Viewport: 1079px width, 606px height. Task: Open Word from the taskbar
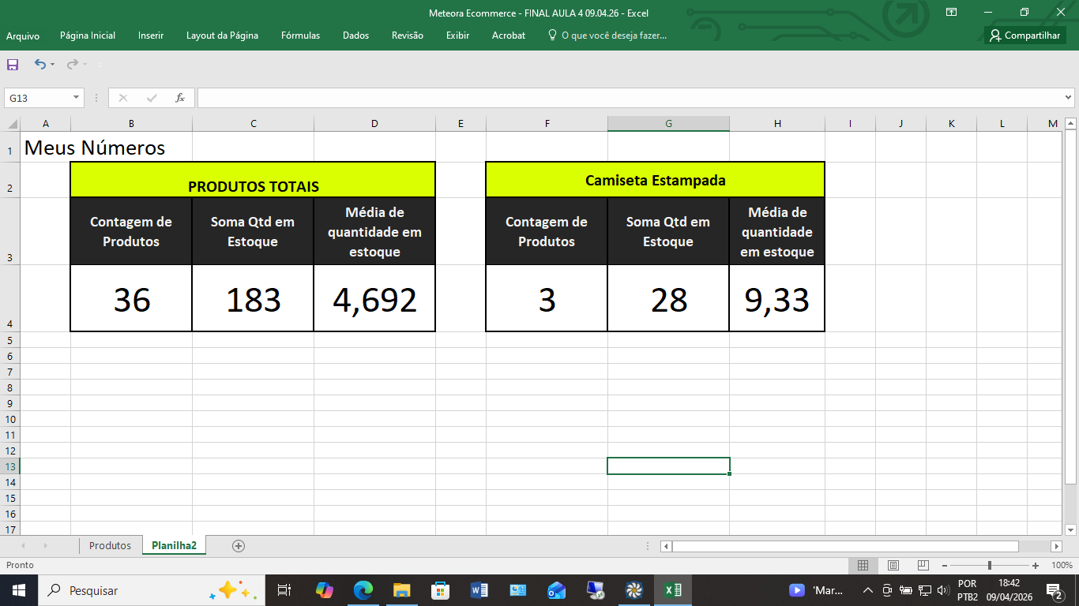click(x=479, y=590)
